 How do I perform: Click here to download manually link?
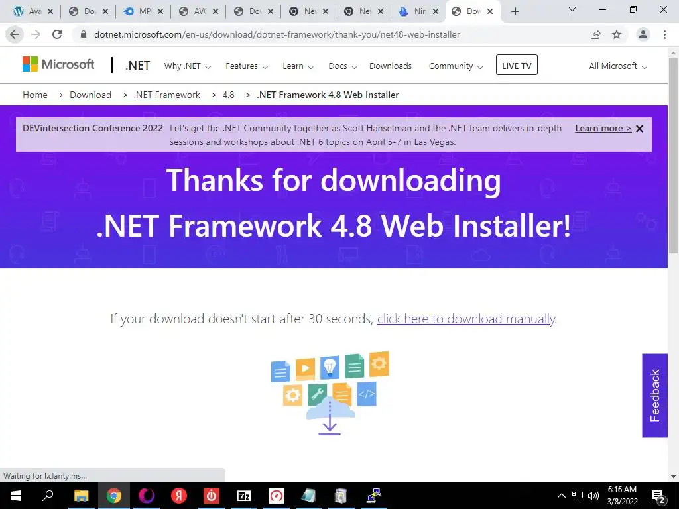[466, 319]
